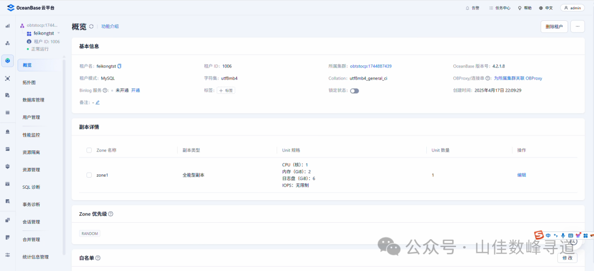Viewport: 594px width, 271px height.
Task: Check the zone1 row checkbox
Action: [89, 175]
